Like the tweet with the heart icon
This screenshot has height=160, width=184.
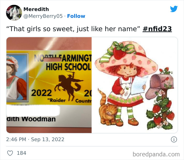[10, 153]
